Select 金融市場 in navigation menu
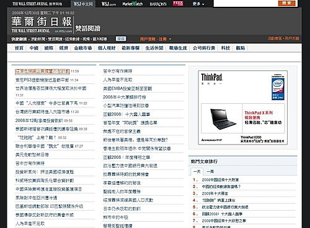The image size is (310, 228). (x=83, y=48)
